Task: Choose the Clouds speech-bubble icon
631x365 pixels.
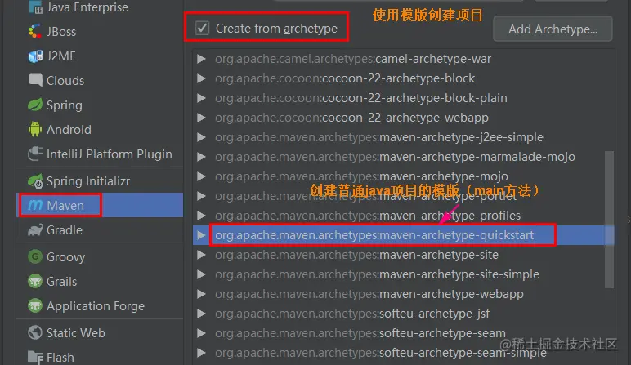Action: click(x=35, y=80)
